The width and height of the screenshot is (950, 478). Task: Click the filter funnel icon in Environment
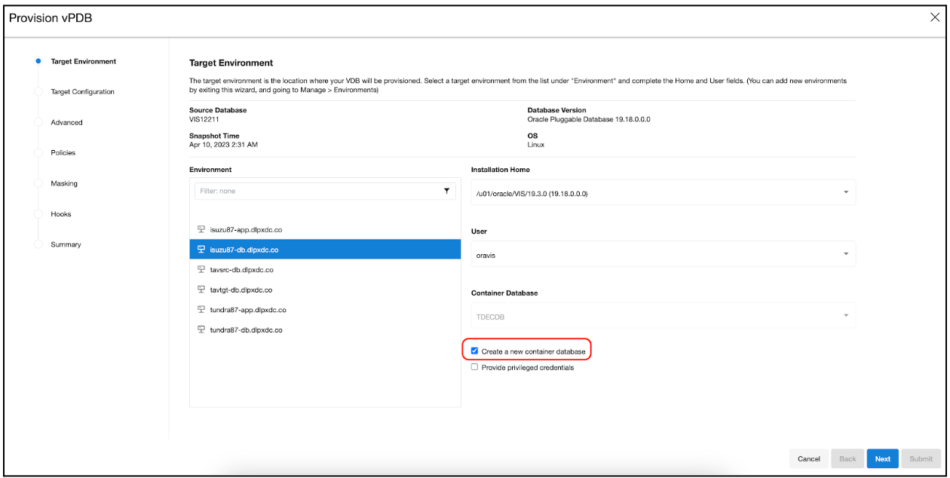click(446, 192)
